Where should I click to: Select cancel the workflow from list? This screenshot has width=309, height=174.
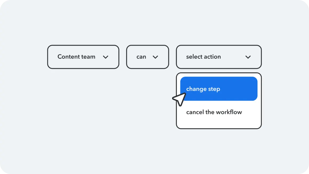click(x=214, y=112)
